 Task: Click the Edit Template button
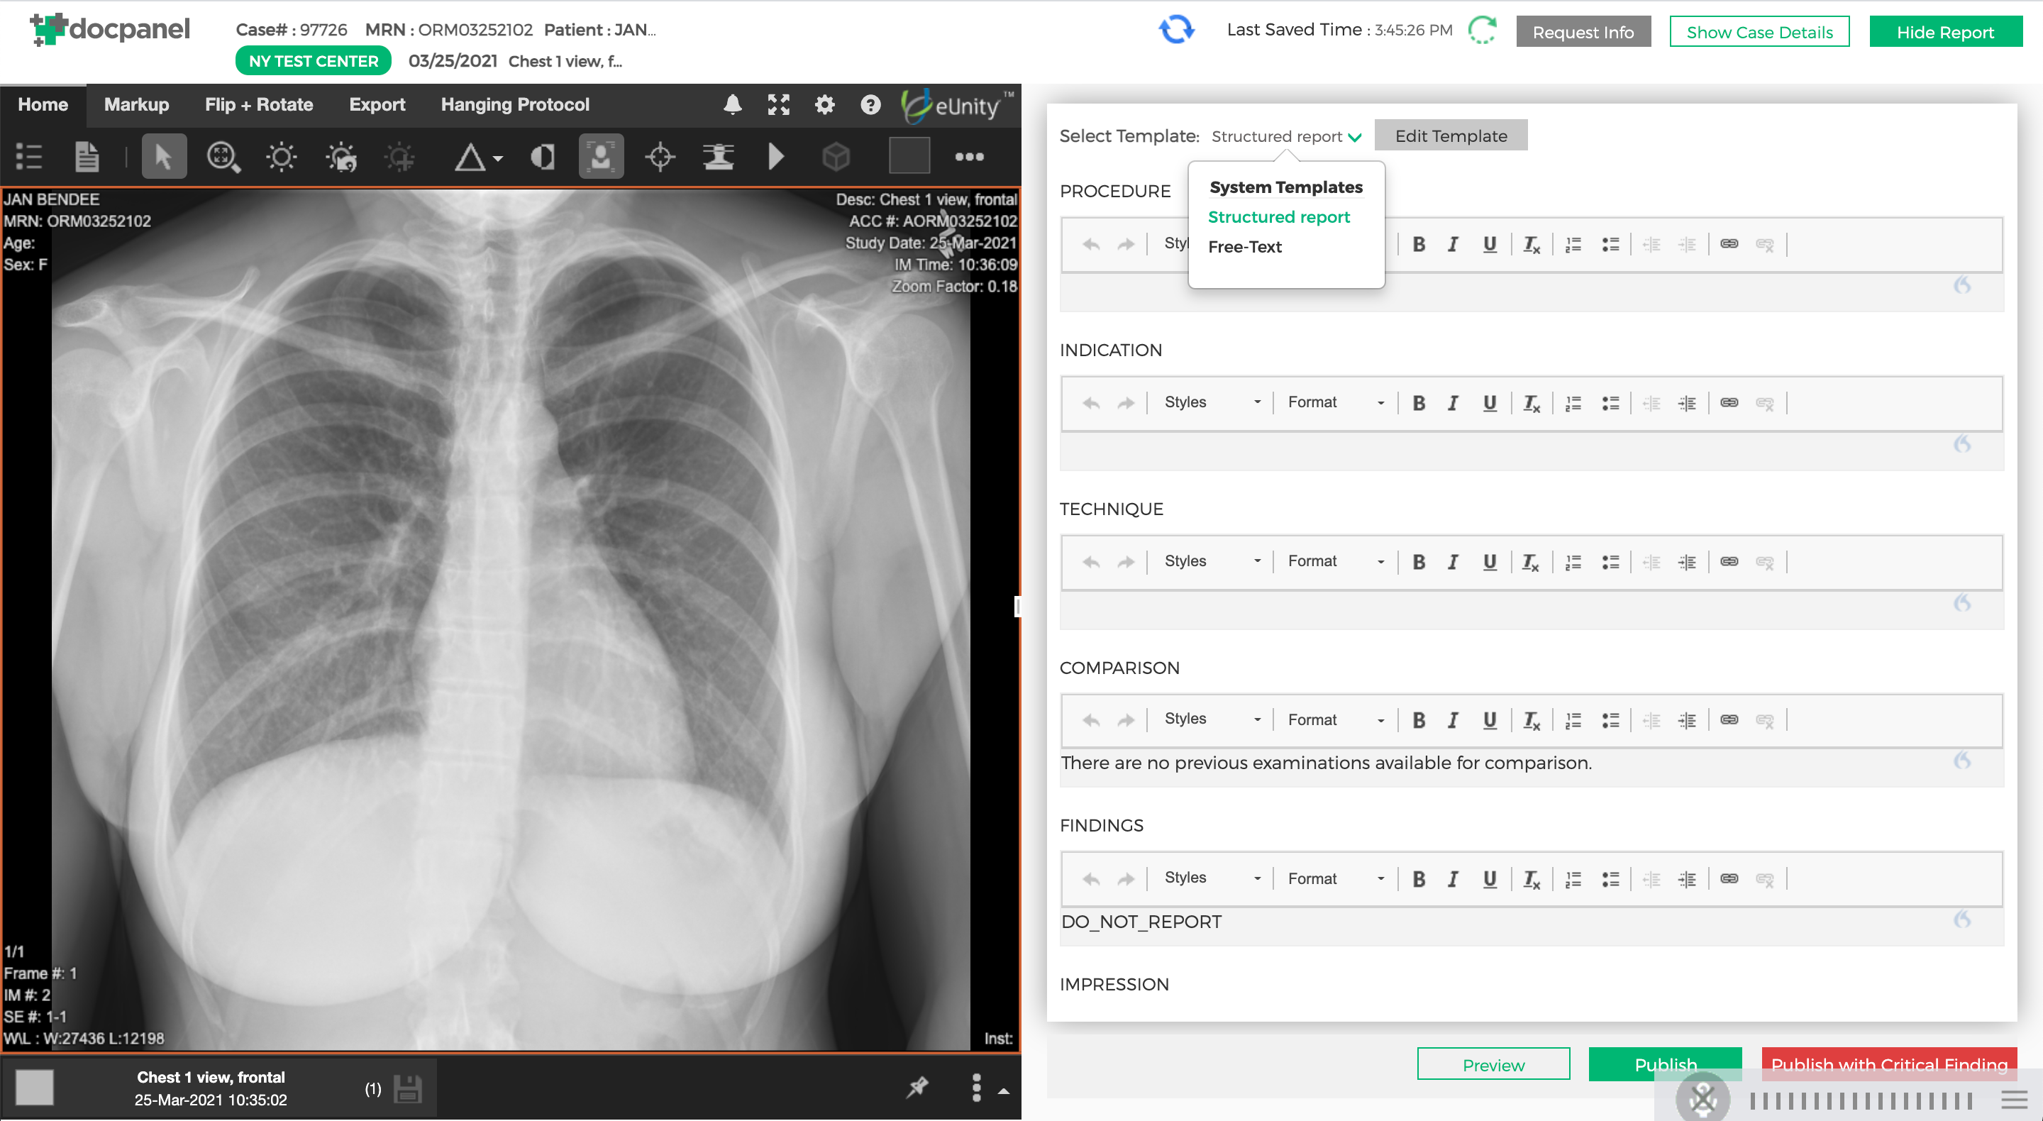click(x=1451, y=136)
